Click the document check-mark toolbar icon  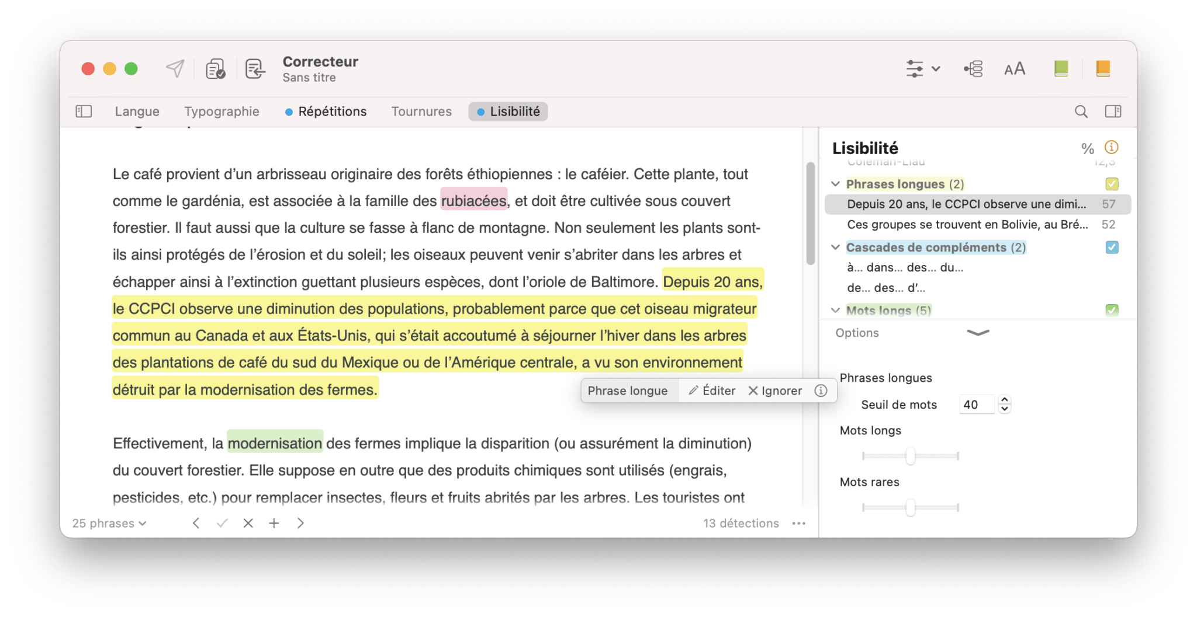(x=216, y=68)
